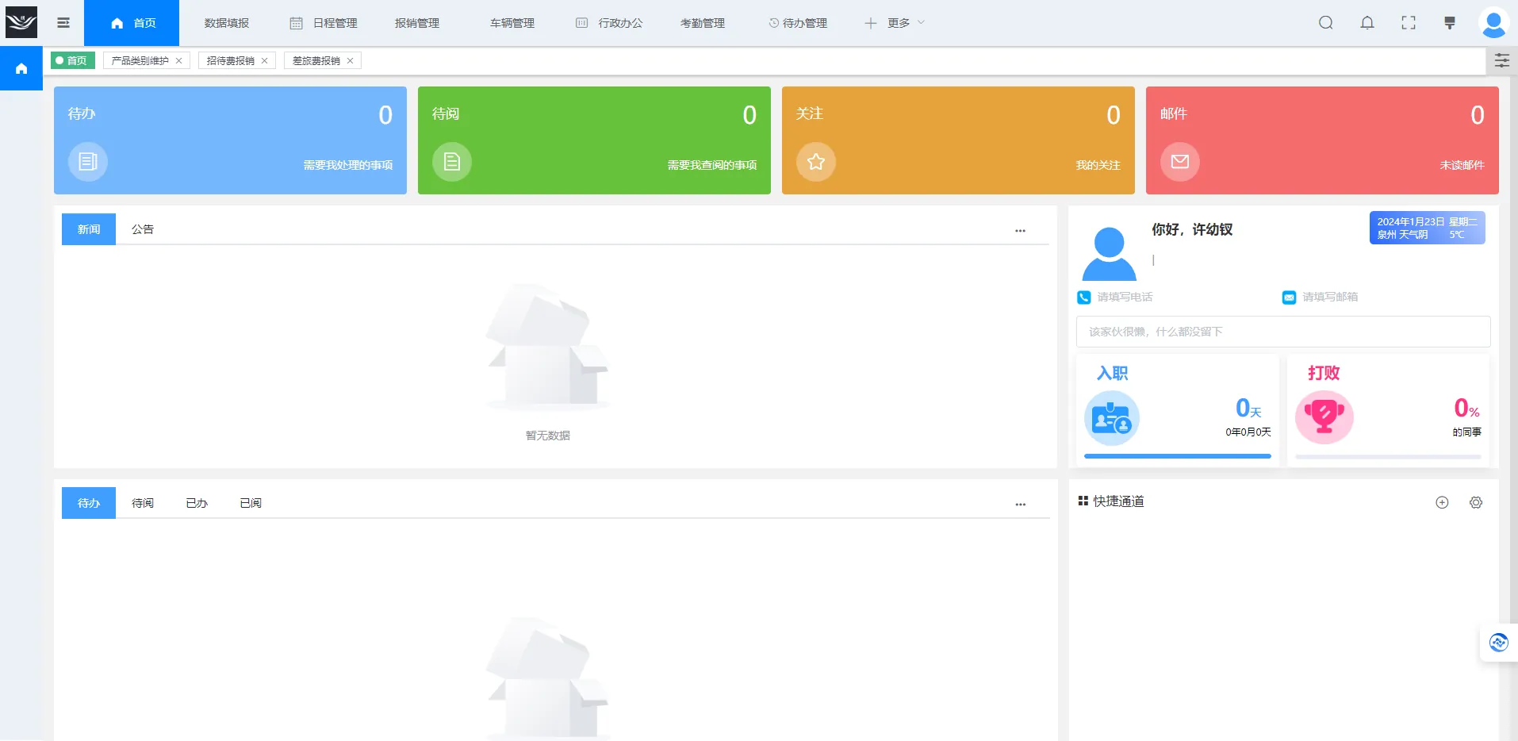This screenshot has height=741, width=1518.
Task: Close the 产品类别维护 tab
Action: coord(179,61)
